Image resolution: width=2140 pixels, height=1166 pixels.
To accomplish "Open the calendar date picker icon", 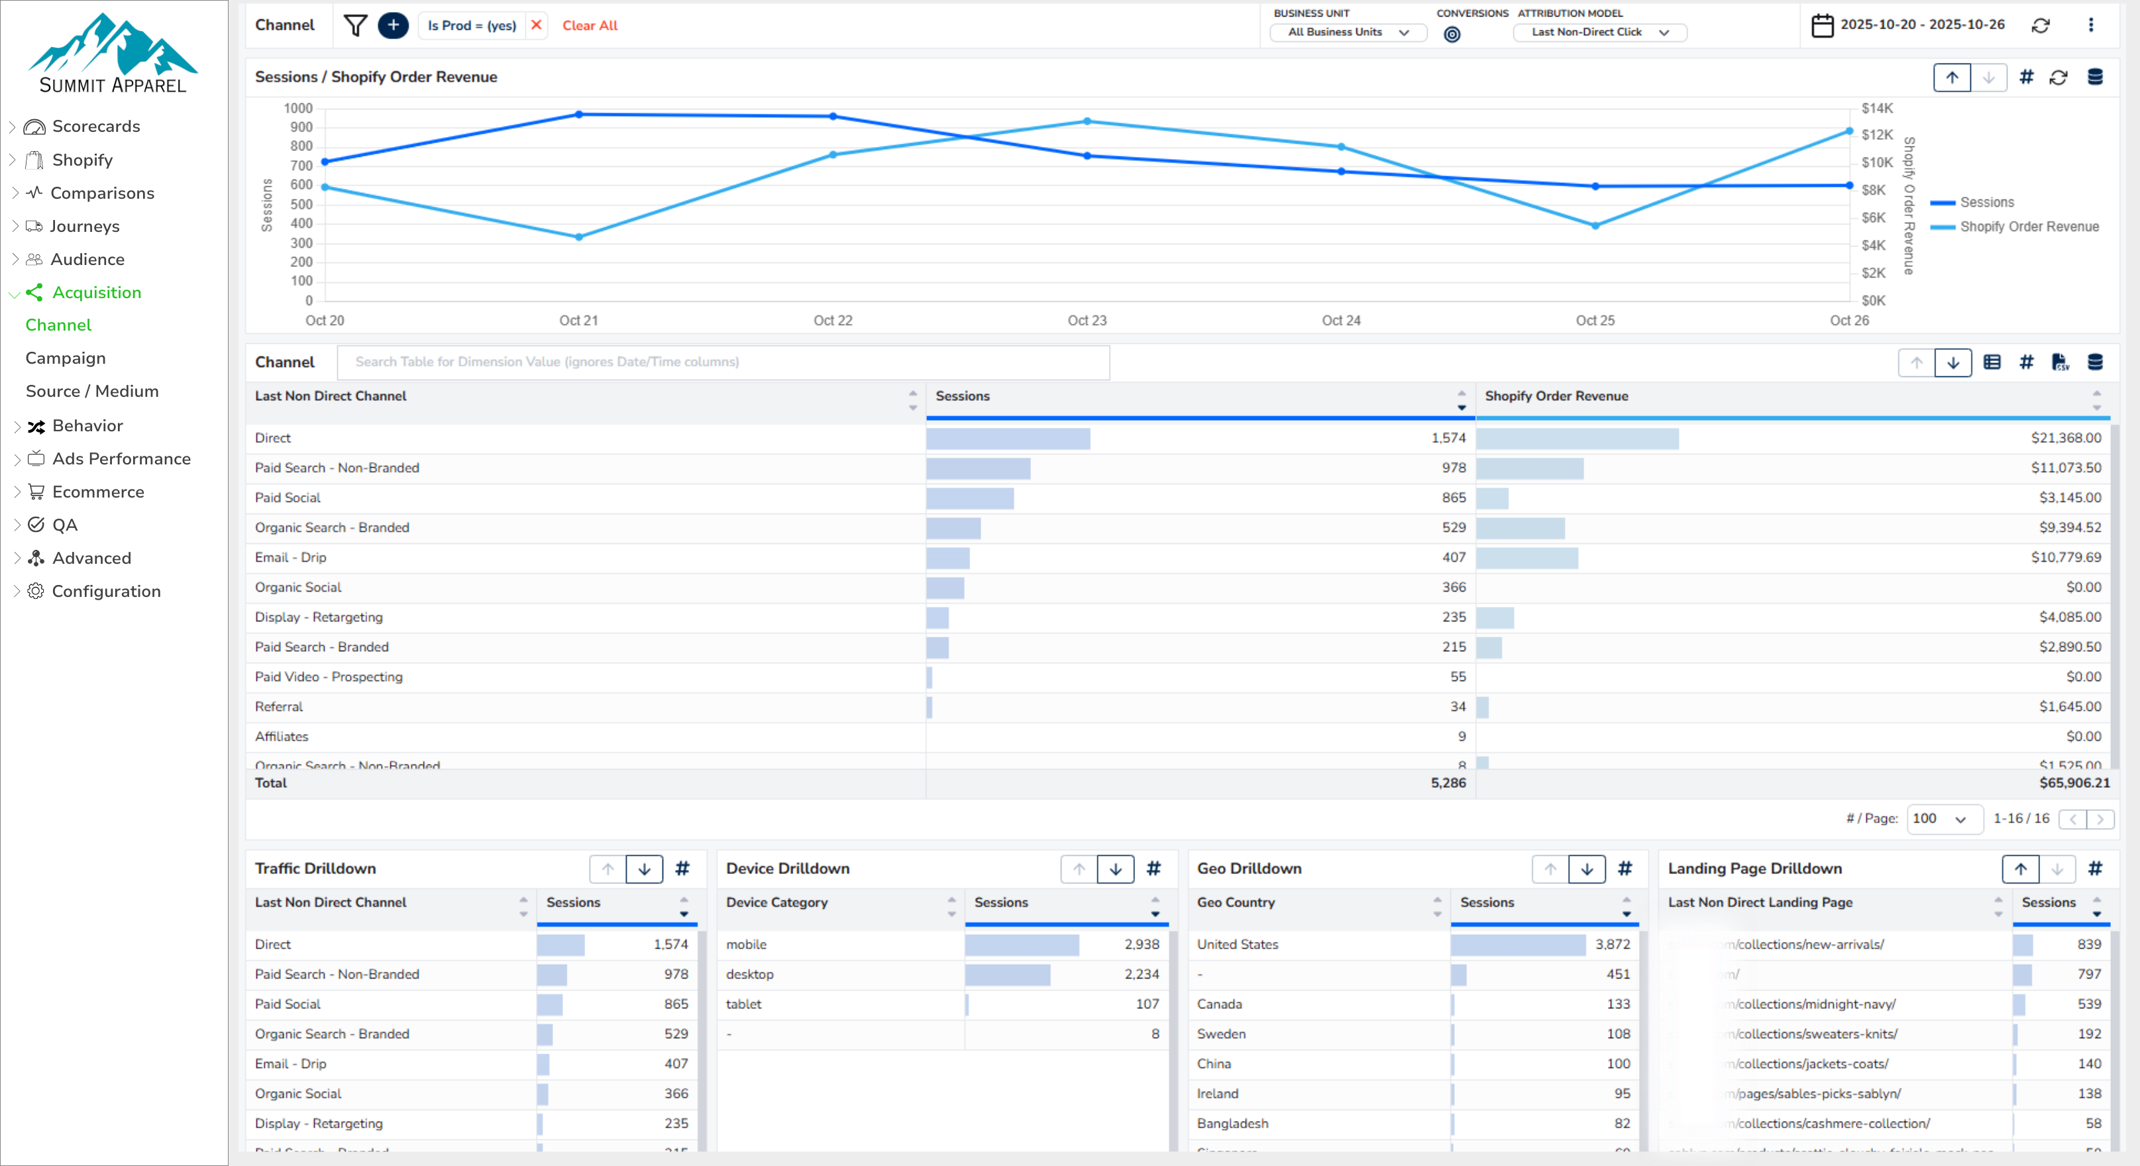I will point(1823,26).
